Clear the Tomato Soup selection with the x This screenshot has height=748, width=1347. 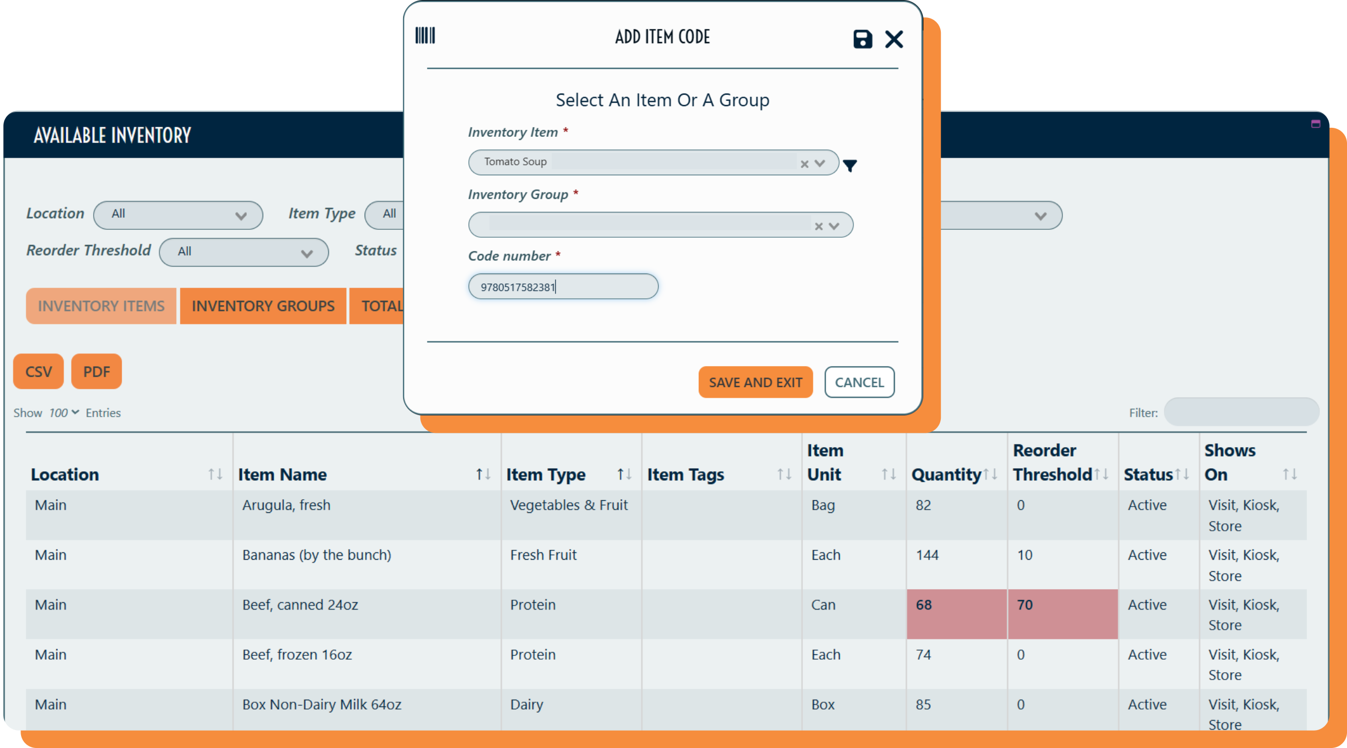pyautogui.click(x=804, y=164)
